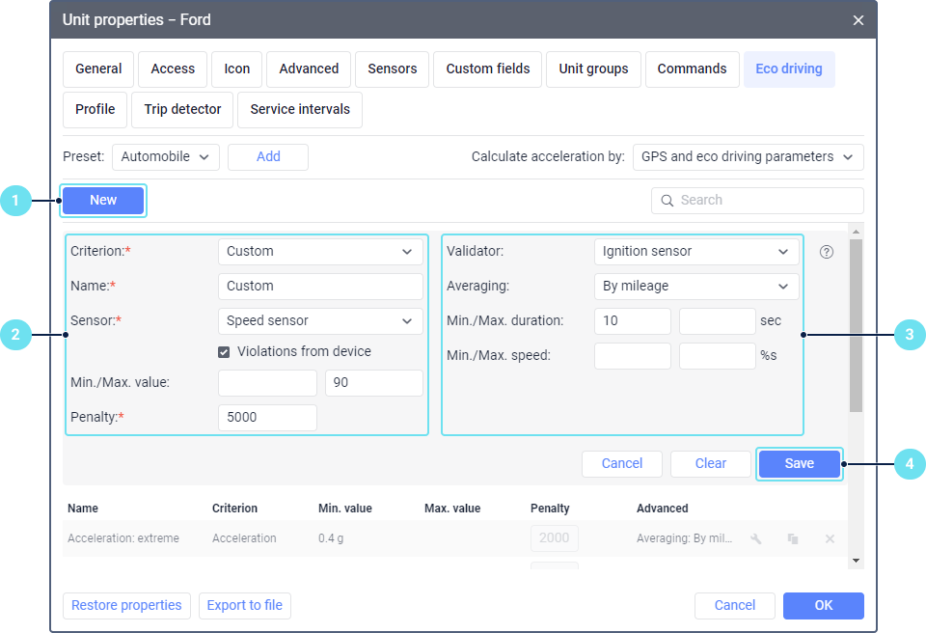Viewport: 926px width, 633px height.
Task: Click the Penalty input field
Action: [x=267, y=418]
